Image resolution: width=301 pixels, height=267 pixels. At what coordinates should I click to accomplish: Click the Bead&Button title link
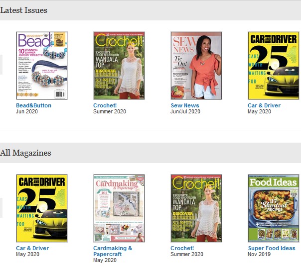(x=33, y=105)
